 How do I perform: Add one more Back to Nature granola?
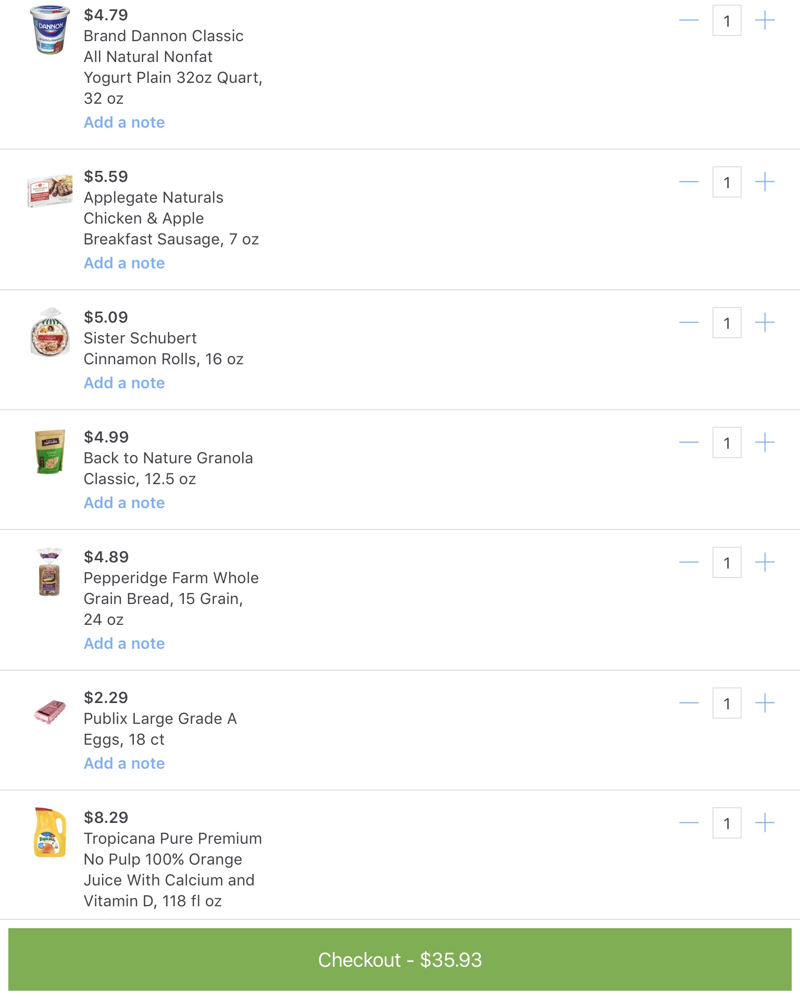(x=765, y=442)
